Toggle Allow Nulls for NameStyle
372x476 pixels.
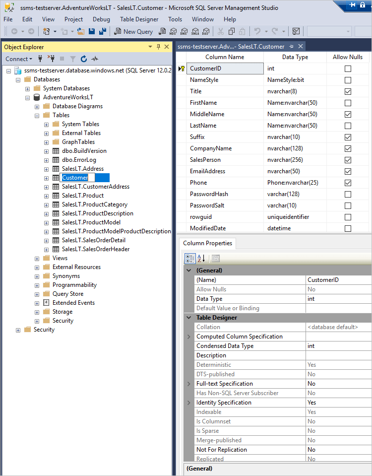pos(348,80)
